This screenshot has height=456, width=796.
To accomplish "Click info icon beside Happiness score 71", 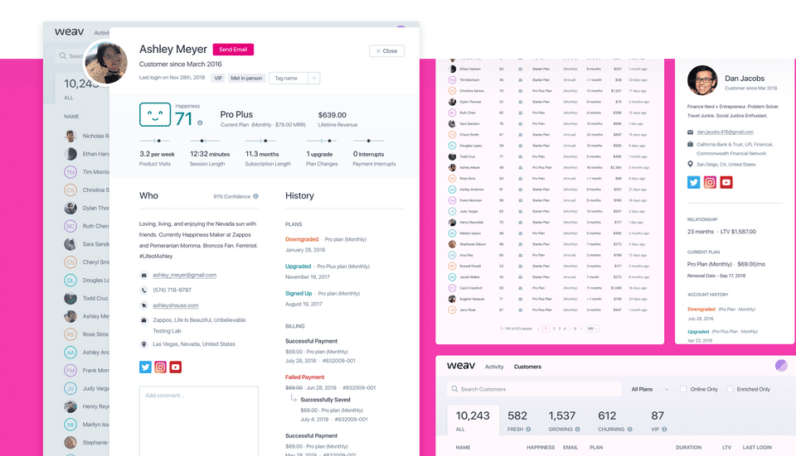I will click(x=200, y=122).
